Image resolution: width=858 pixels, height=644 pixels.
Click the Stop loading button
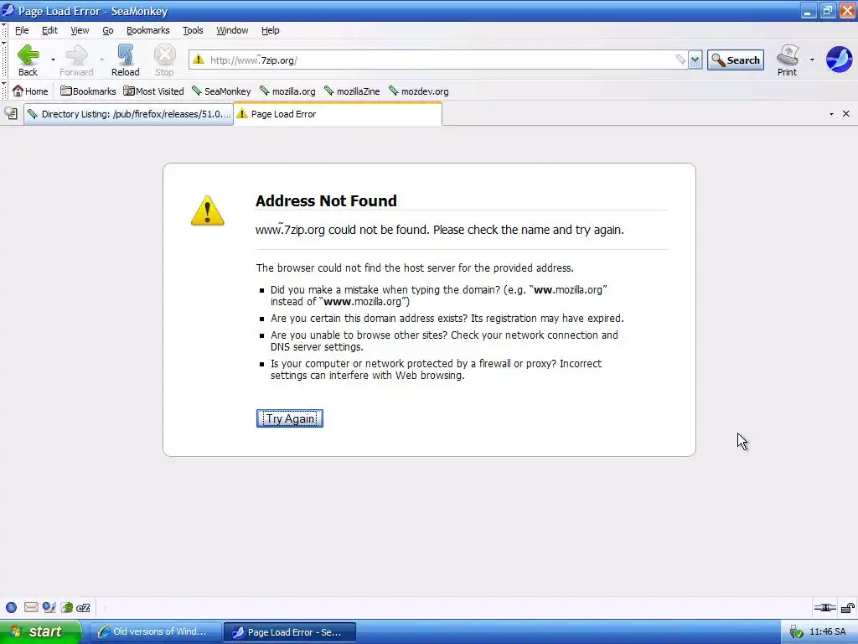point(164,60)
